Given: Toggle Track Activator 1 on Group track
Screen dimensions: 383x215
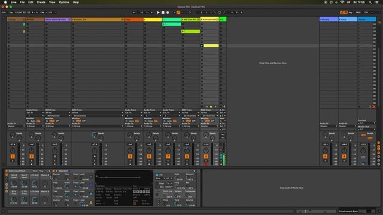Looking at the screenshot, I should [13, 156].
